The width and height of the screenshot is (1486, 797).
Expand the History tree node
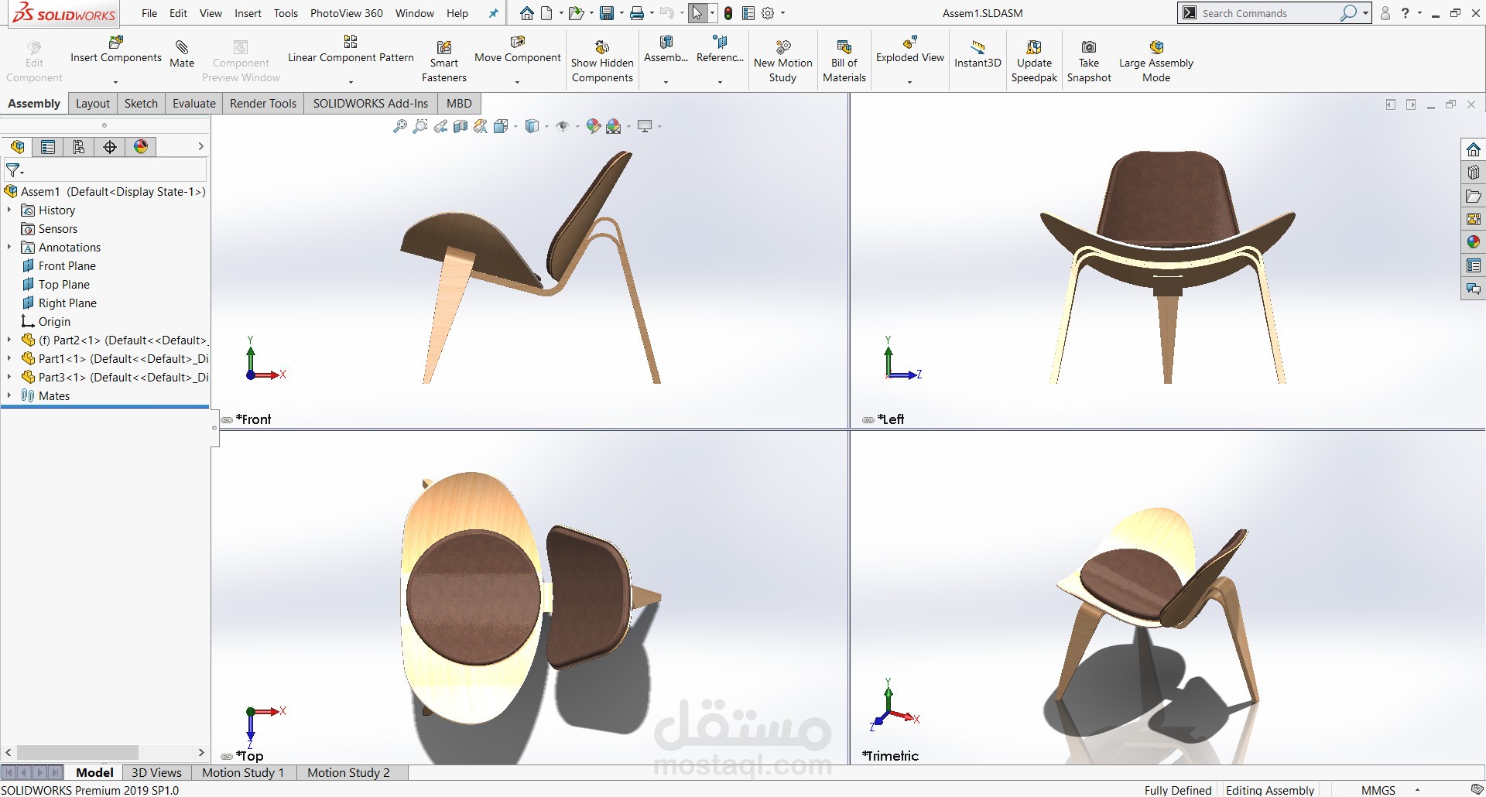click(x=9, y=210)
